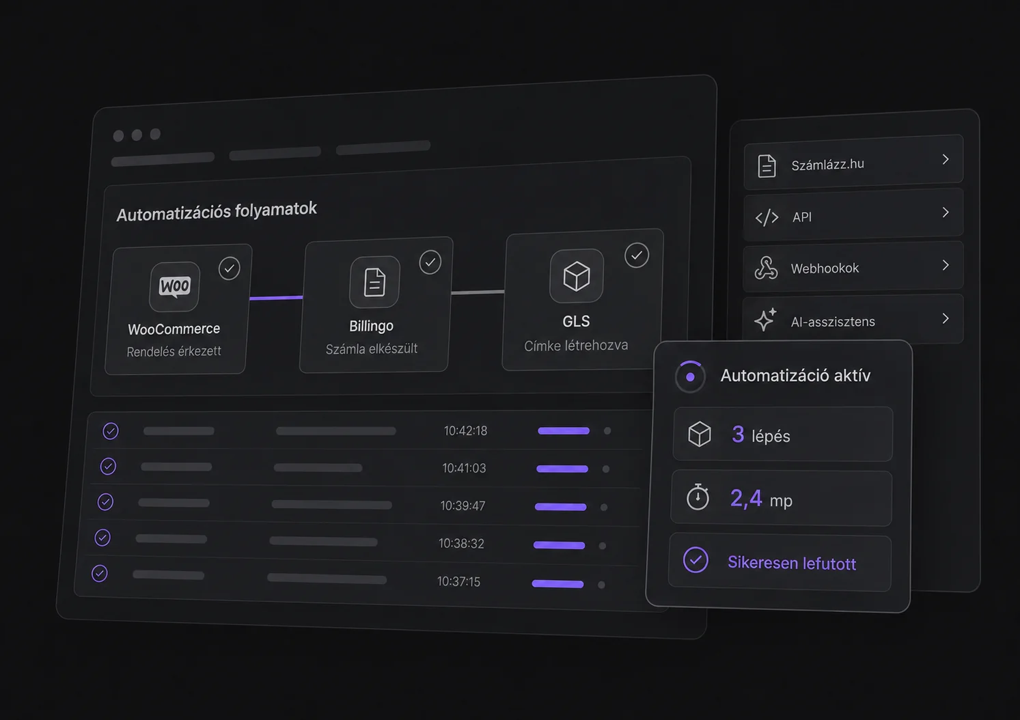
Task: Click the cube icon beside 3 lépés
Action: 700,434
